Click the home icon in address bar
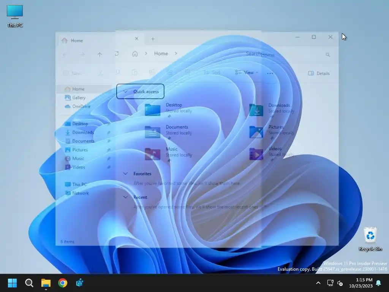This screenshot has height=292, width=389. click(135, 54)
